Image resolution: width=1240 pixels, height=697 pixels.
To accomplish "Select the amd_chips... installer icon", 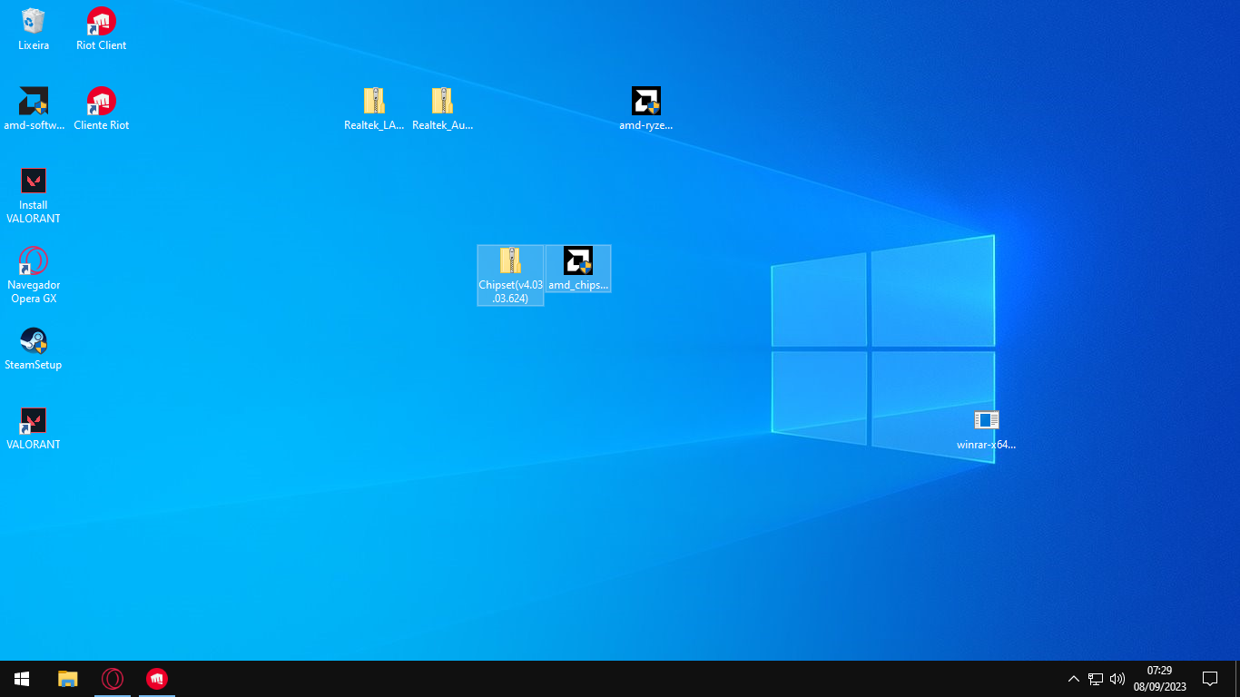I will pyautogui.click(x=578, y=269).
